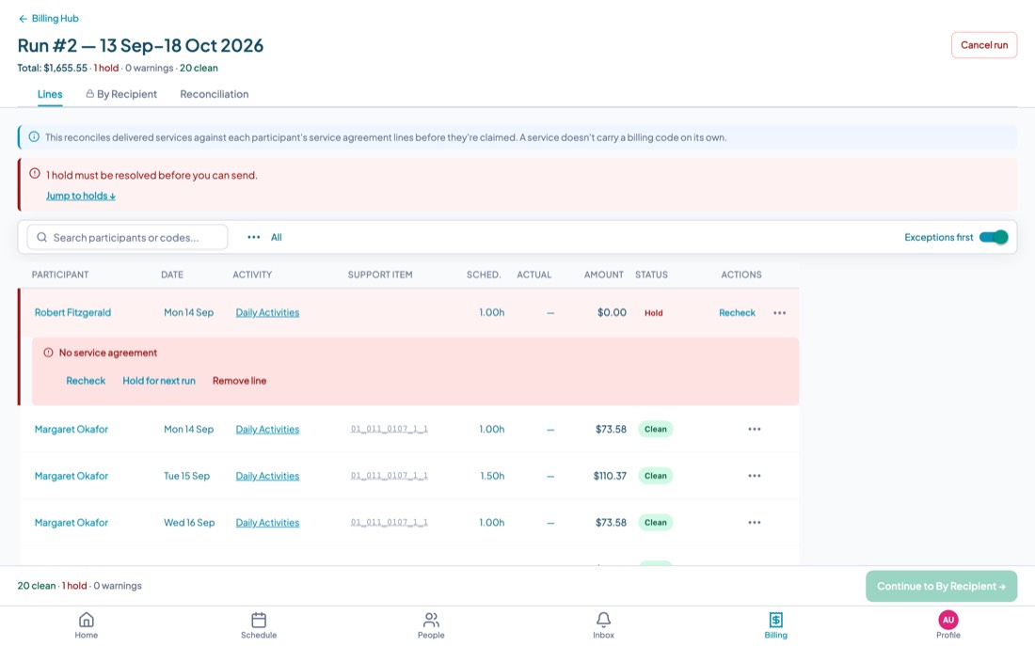Open Daily Activities for Tue 15 Sep
Screen dimensions: 1035x646
(x=267, y=476)
